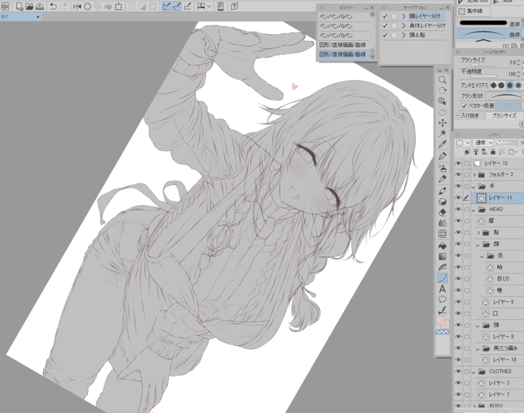Image resolution: width=524 pixels, height=413 pixels.
Task: Open the layer color dropdown
Action: coord(463,143)
